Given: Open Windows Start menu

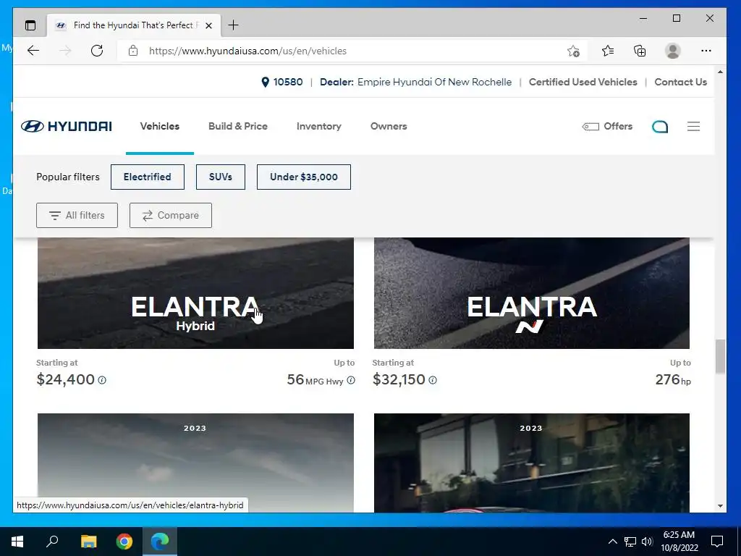Looking at the screenshot, I should pyautogui.click(x=17, y=542).
